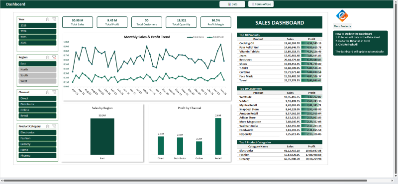Toggle East in the Region slicer
Viewport: 398px width, 184px height.
point(37,64)
